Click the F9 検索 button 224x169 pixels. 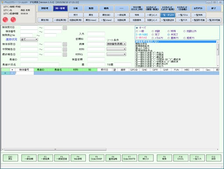164,158
